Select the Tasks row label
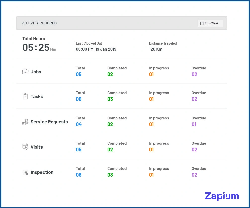 point(37,97)
